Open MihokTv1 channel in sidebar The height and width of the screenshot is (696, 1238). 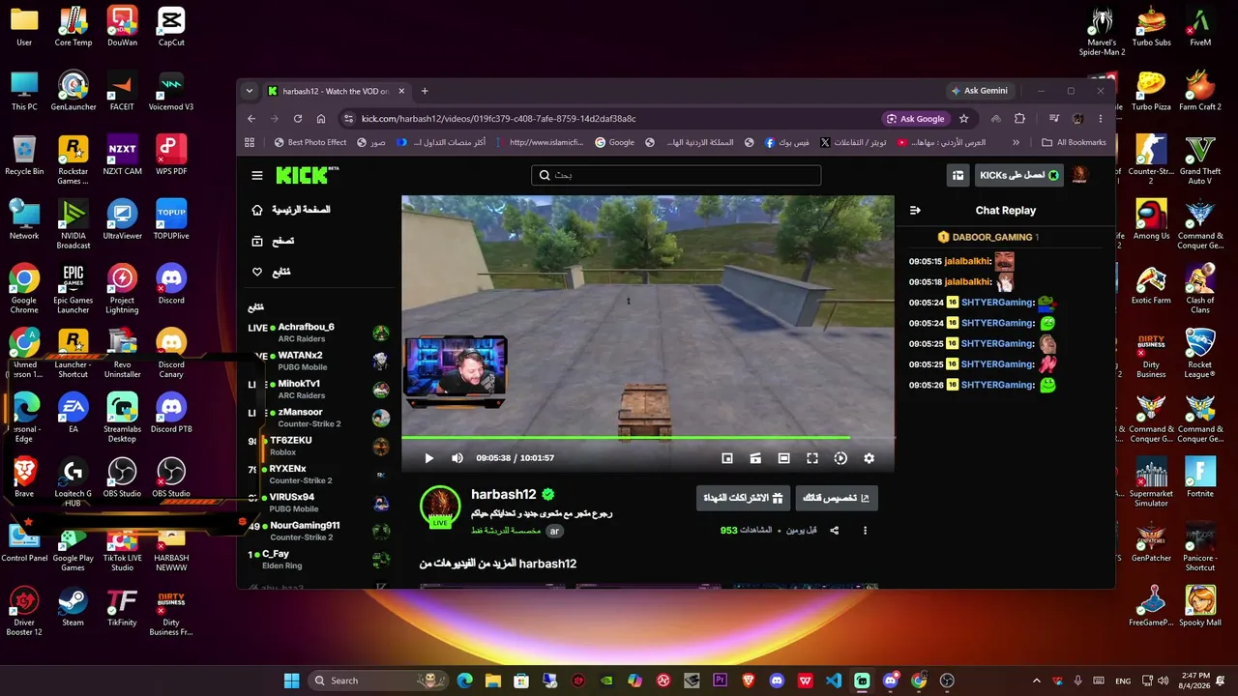tap(319, 390)
